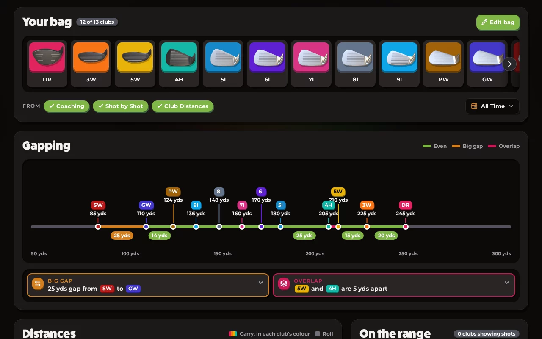Expand the Big Gap SW to GW panel
Viewport: 542px width, 339px height.
tap(148, 285)
